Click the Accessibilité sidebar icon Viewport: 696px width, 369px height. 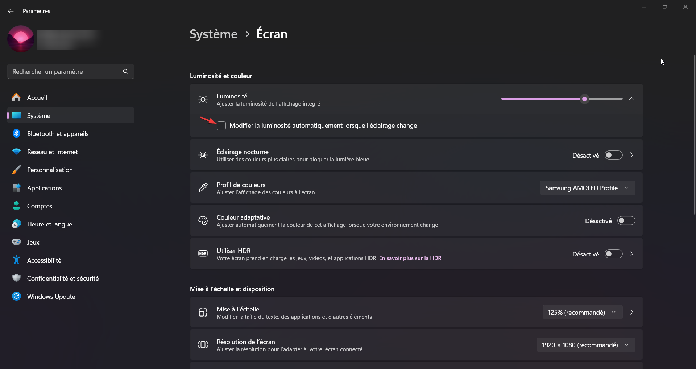pyautogui.click(x=16, y=260)
